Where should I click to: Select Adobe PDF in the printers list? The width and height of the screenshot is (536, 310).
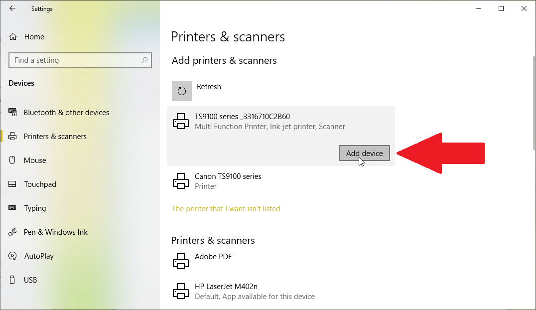pyautogui.click(x=213, y=257)
